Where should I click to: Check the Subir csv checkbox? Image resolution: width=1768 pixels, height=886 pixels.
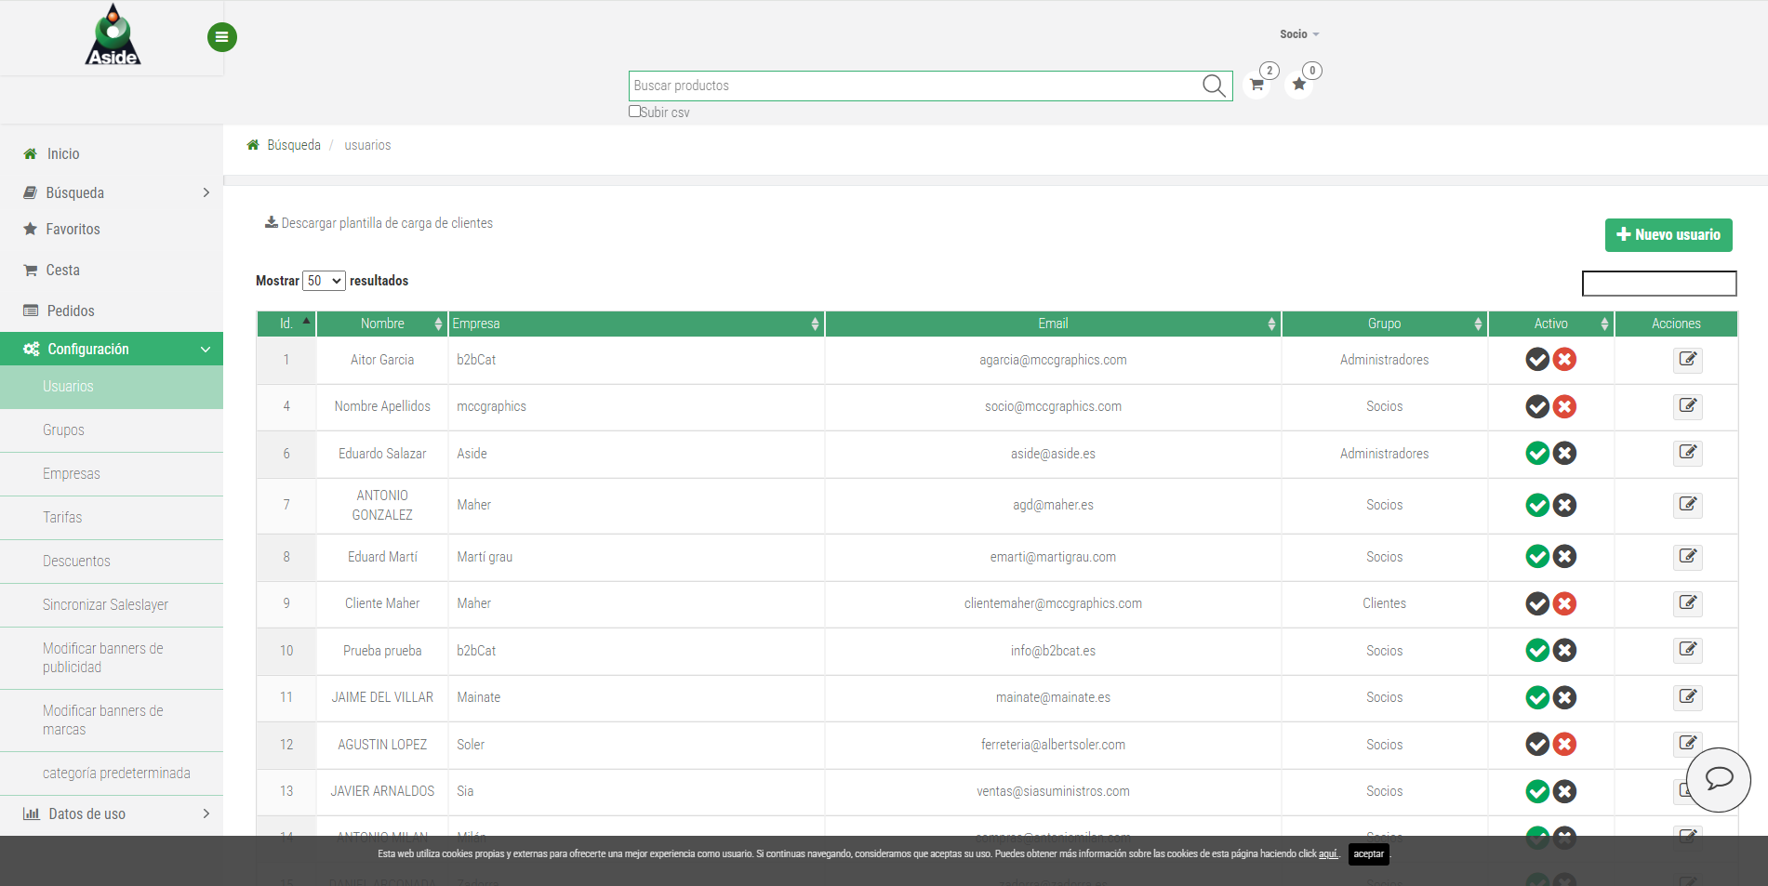click(x=634, y=112)
